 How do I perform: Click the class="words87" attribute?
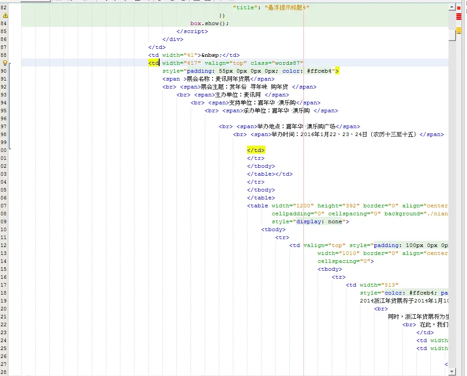click(276, 63)
